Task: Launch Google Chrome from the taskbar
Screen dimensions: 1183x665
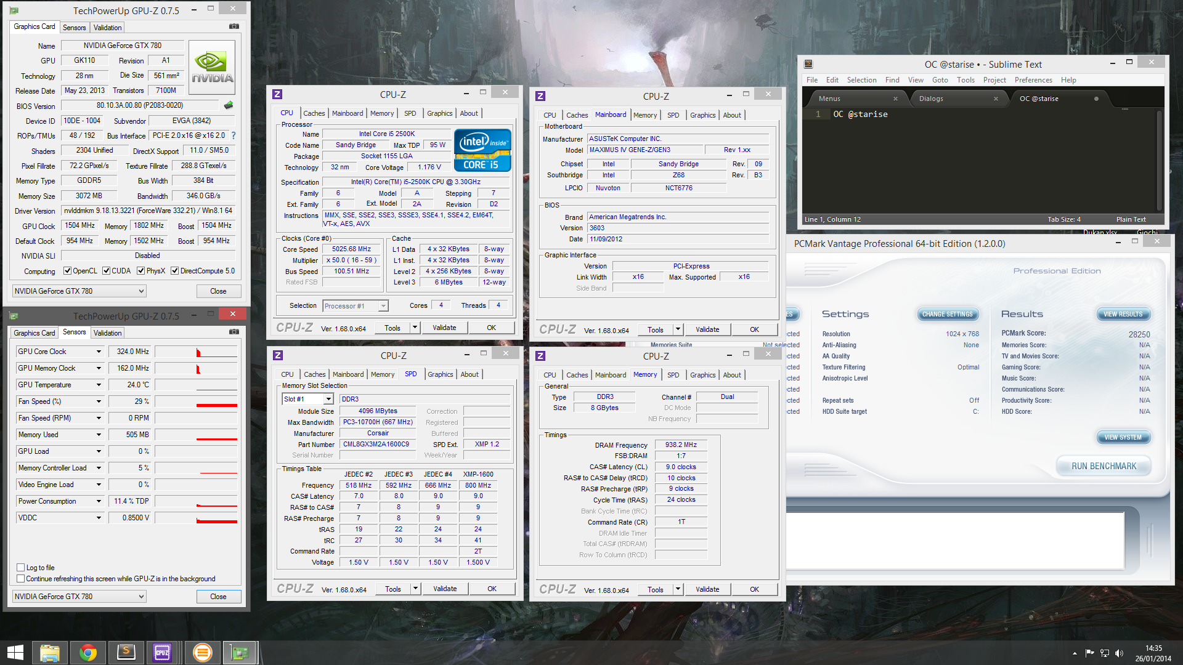Action: (x=87, y=653)
